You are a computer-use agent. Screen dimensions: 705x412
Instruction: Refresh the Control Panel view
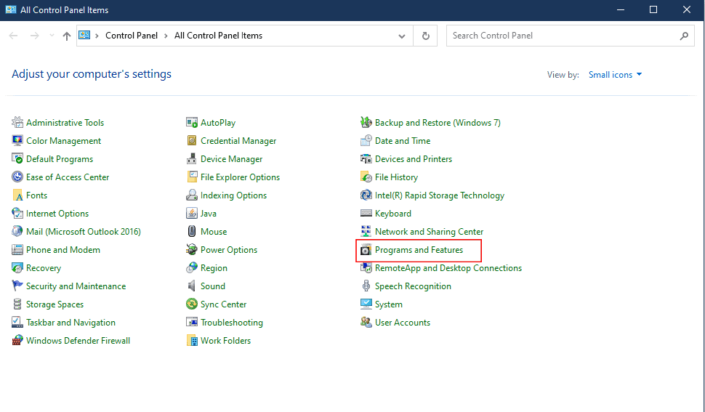[425, 36]
